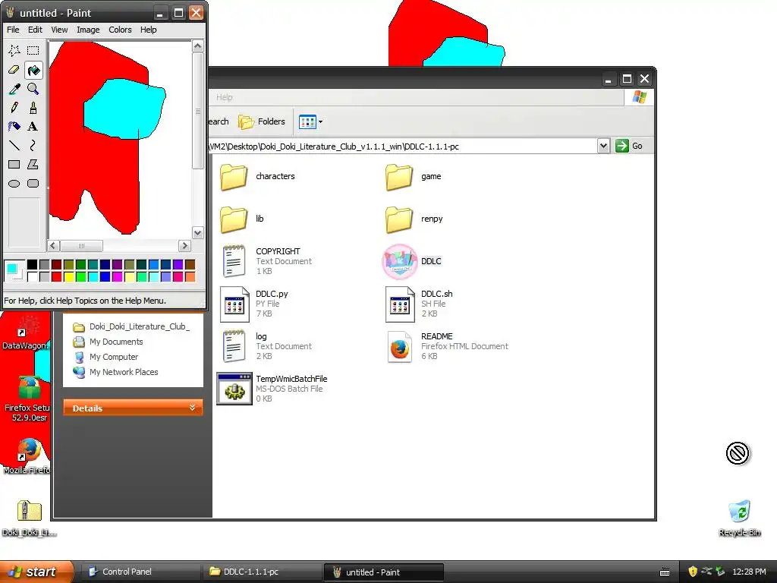Open Paint's View menu
777x583 pixels.
coord(59,30)
